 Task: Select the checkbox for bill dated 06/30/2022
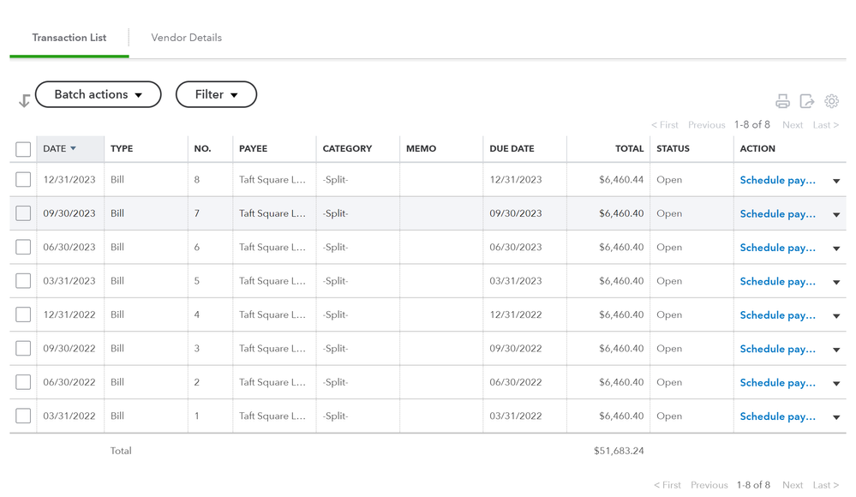23,382
